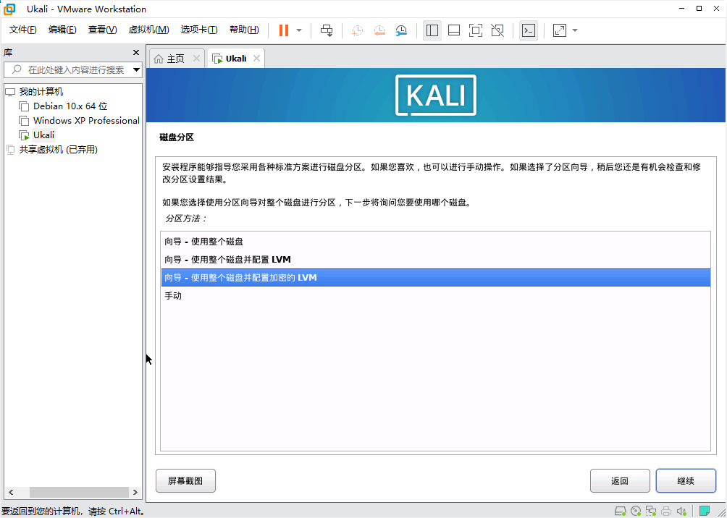This screenshot has width=727, height=518.
Task: Choose 向导 - 使用整个磁盘并配置 LVM
Action: click(435, 260)
